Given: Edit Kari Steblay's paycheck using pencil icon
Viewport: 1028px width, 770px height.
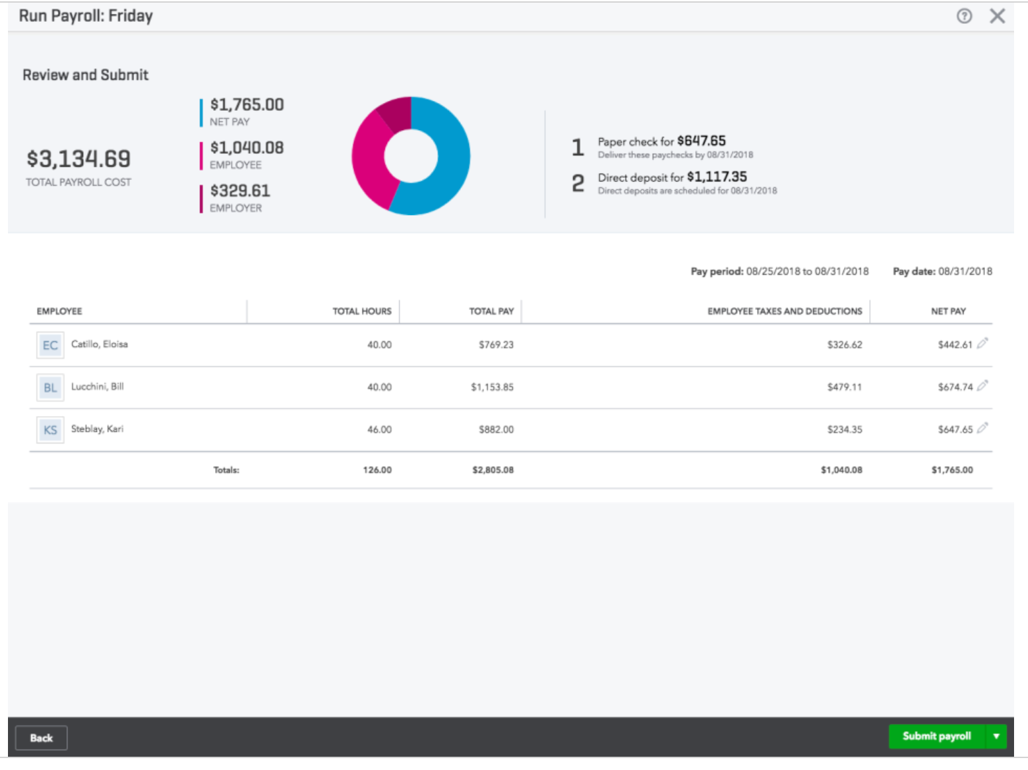Looking at the screenshot, I should tap(983, 428).
